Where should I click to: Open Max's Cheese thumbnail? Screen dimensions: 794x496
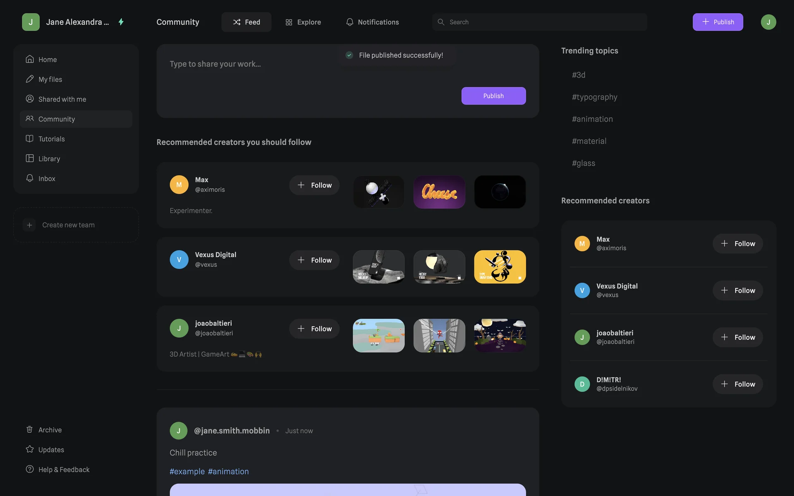coord(439,192)
